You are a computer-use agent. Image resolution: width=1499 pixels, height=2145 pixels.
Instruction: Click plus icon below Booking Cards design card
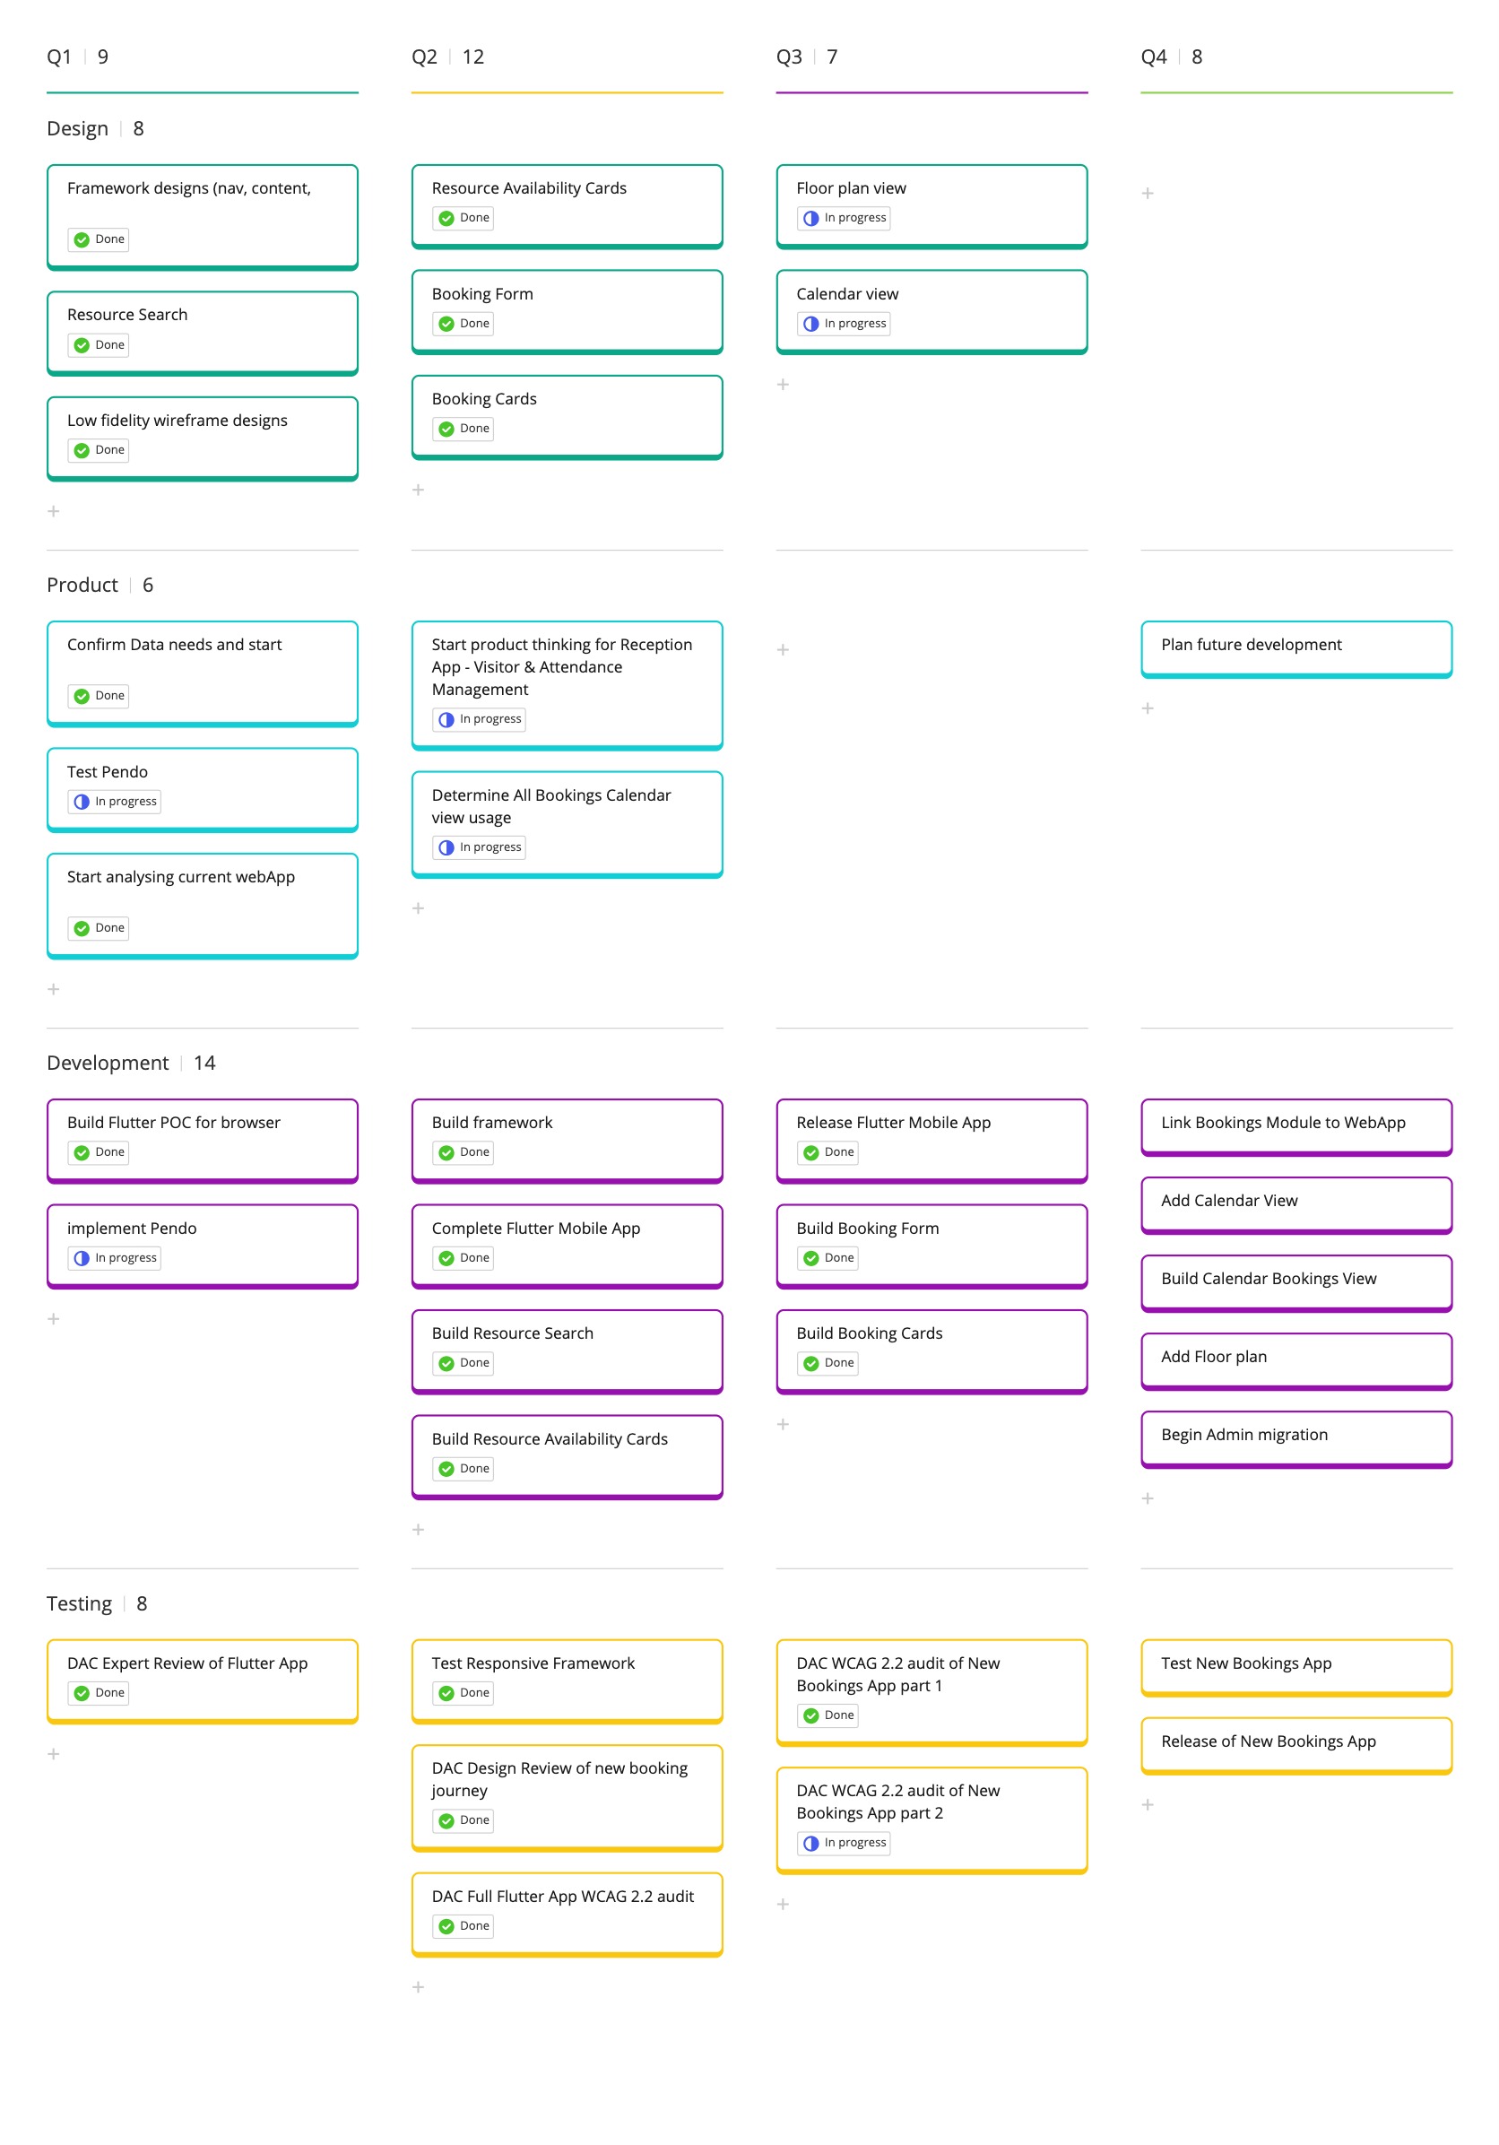pyautogui.click(x=419, y=491)
